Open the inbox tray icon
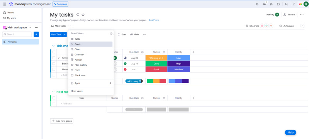The width and height of the screenshot is (309, 139). pos(264,4)
